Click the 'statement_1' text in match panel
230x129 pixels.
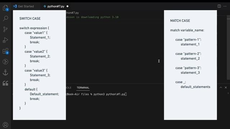pyautogui.click(x=190, y=44)
